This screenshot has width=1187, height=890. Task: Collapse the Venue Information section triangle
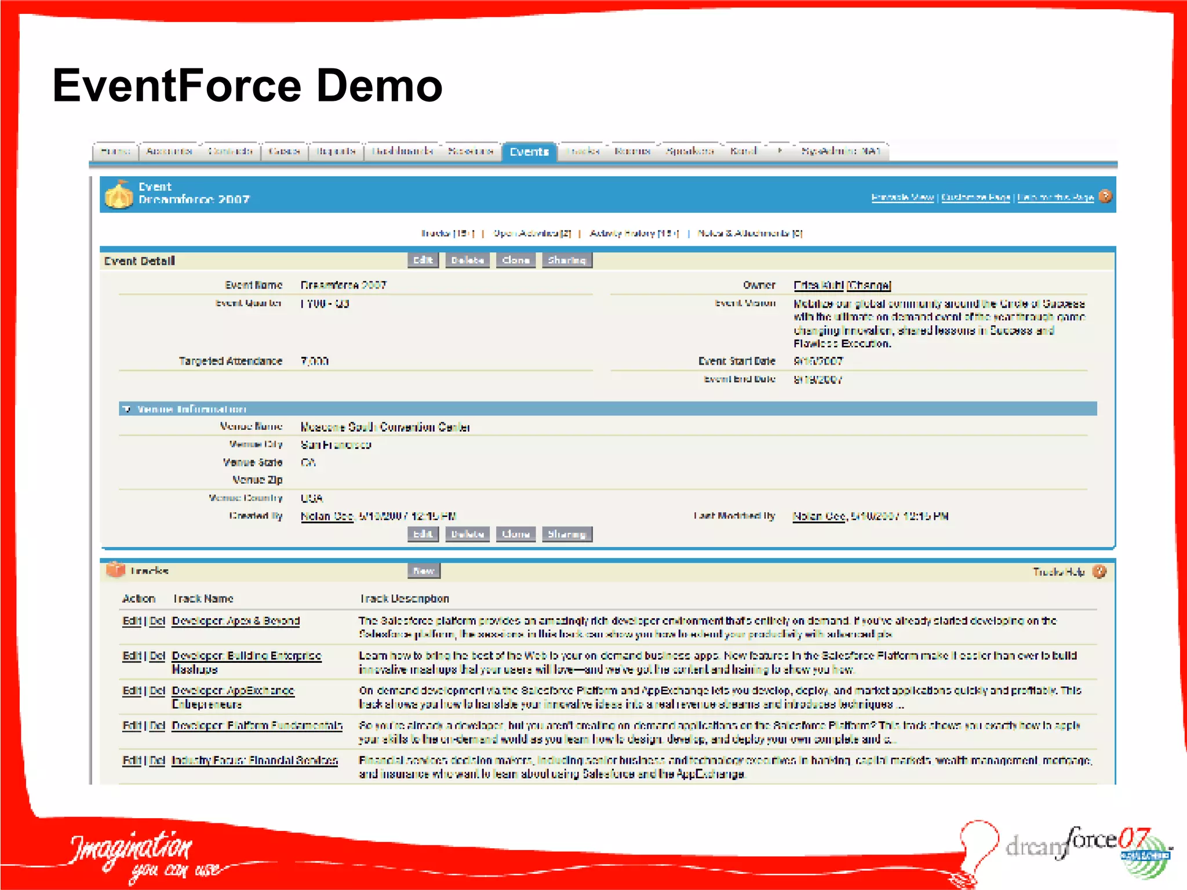(x=126, y=409)
